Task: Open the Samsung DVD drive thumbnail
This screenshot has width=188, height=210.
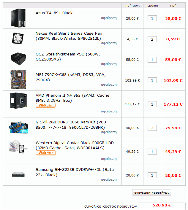Action: pos(18,175)
